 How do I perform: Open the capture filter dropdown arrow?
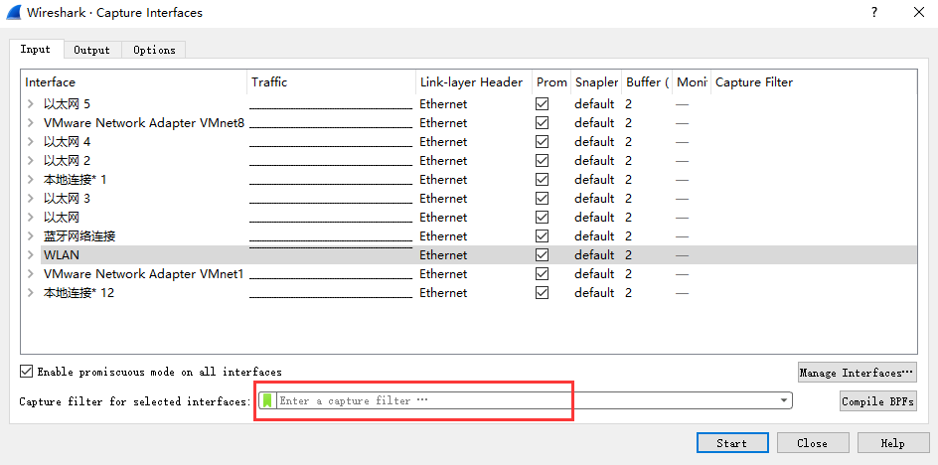(x=784, y=400)
